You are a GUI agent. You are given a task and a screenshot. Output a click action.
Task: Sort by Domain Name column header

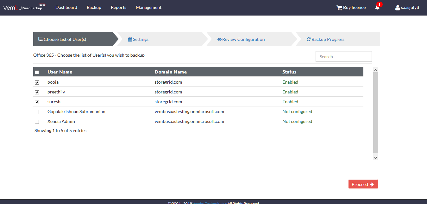[171, 72]
